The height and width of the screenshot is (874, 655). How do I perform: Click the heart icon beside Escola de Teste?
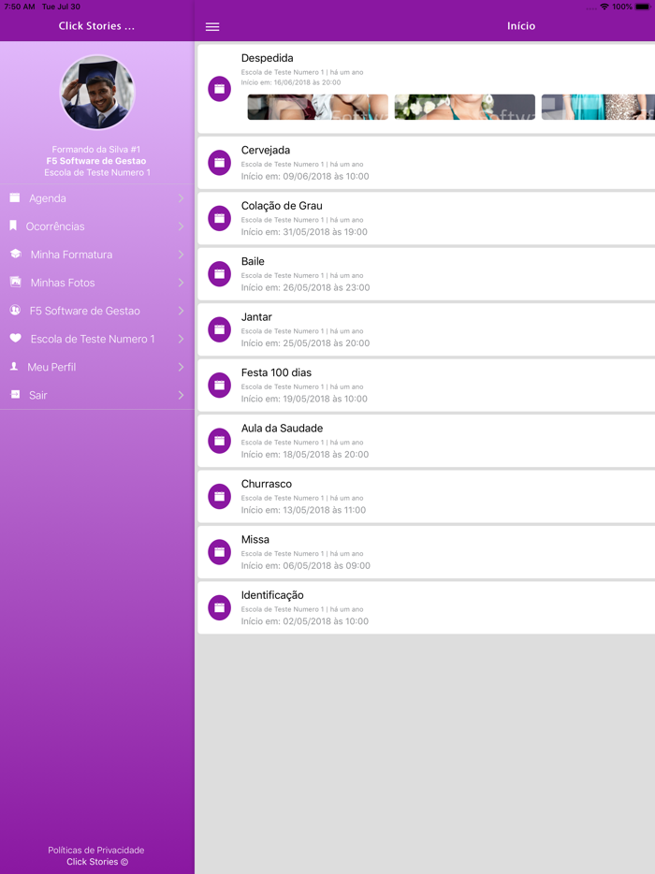click(x=16, y=338)
